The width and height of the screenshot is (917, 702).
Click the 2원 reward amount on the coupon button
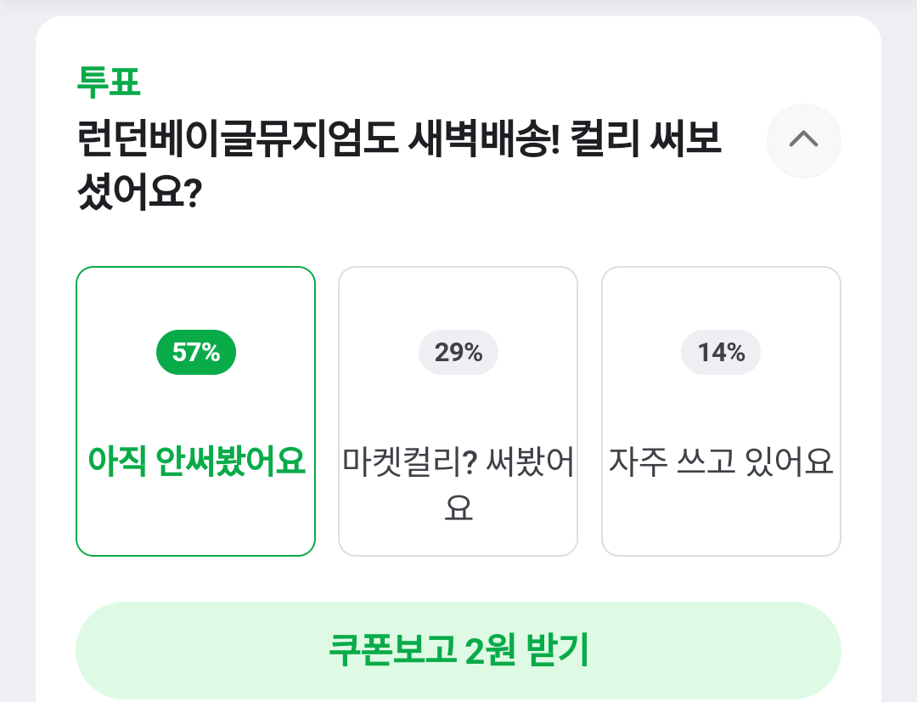click(x=492, y=651)
